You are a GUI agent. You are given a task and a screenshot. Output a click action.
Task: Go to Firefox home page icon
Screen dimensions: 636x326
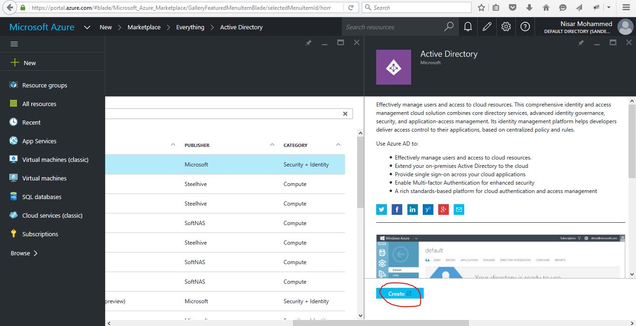[546, 7]
